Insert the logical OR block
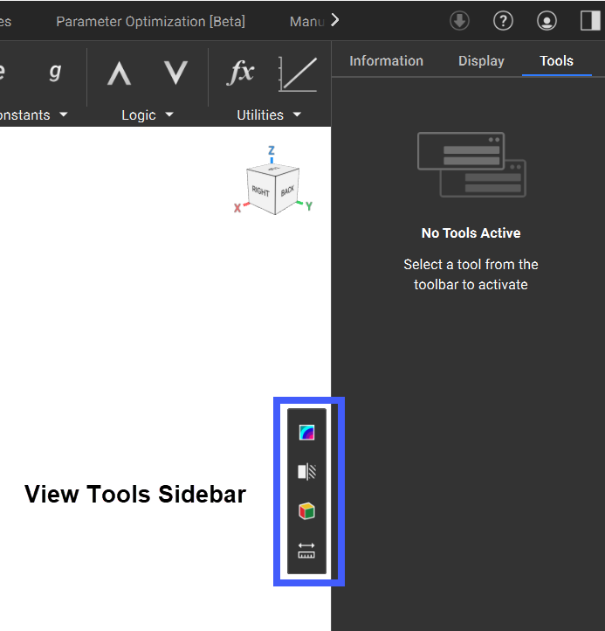 pyautogui.click(x=176, y=73)
